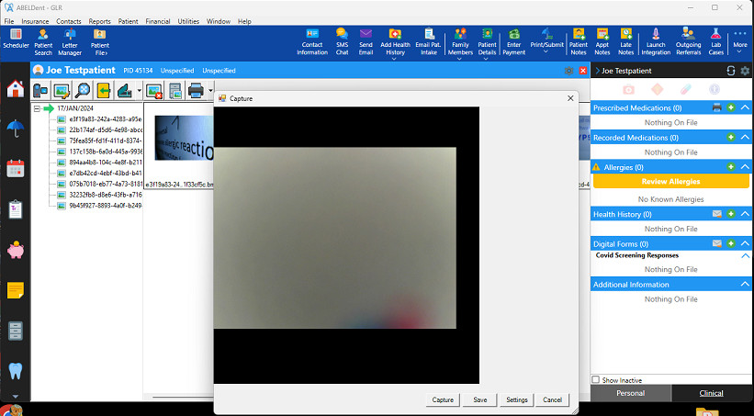The image size is (754, 416).
Task: Add a new allergy with plus icon
Action: pyautogui.click(x=731, y=167)
